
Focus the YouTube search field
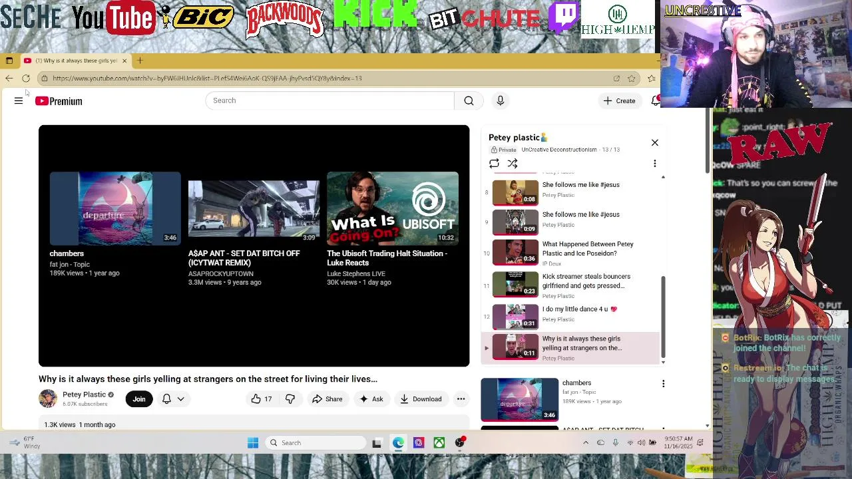(329, 100)
